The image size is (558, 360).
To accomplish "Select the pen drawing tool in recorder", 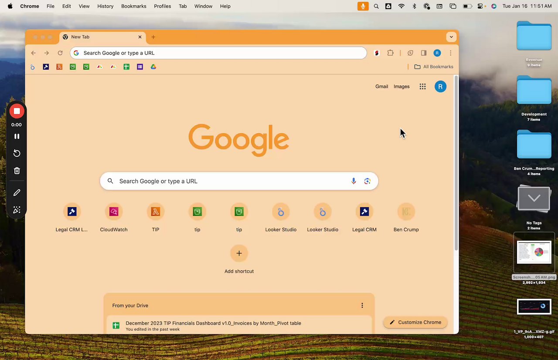I will tap(17, 192).
